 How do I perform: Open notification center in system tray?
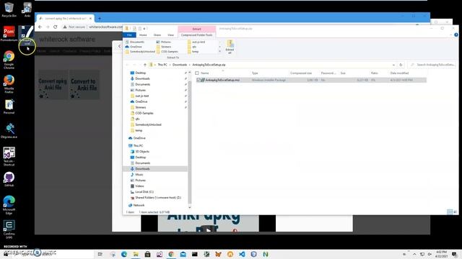point(454,254)
